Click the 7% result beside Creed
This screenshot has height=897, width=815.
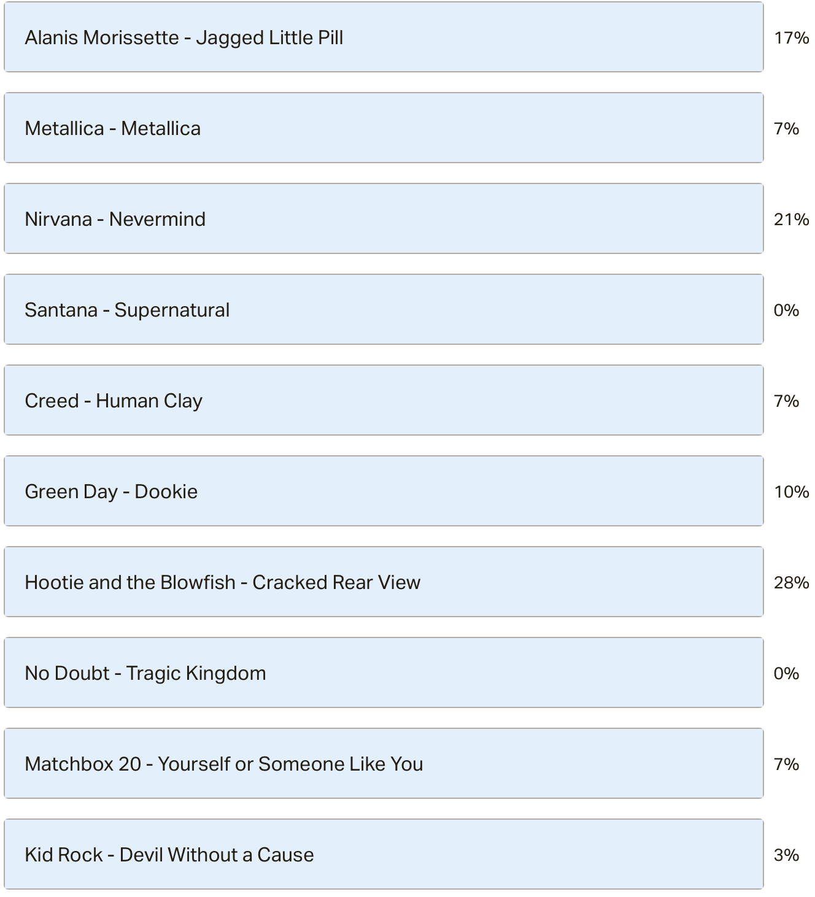(786, 401)
